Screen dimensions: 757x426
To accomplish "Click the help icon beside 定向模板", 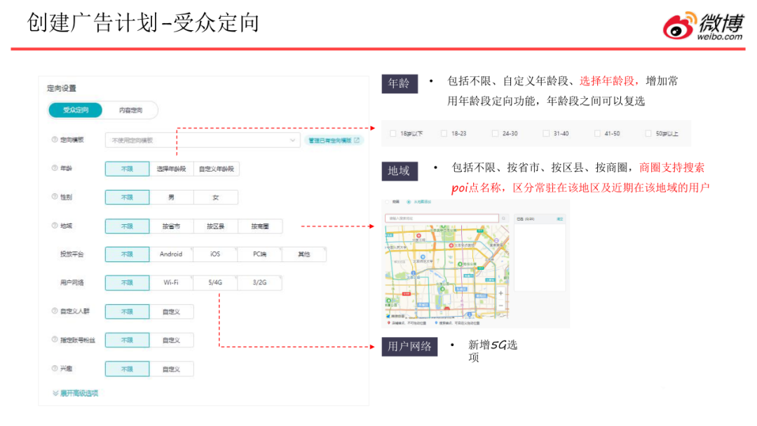I will tap(54, 139).
